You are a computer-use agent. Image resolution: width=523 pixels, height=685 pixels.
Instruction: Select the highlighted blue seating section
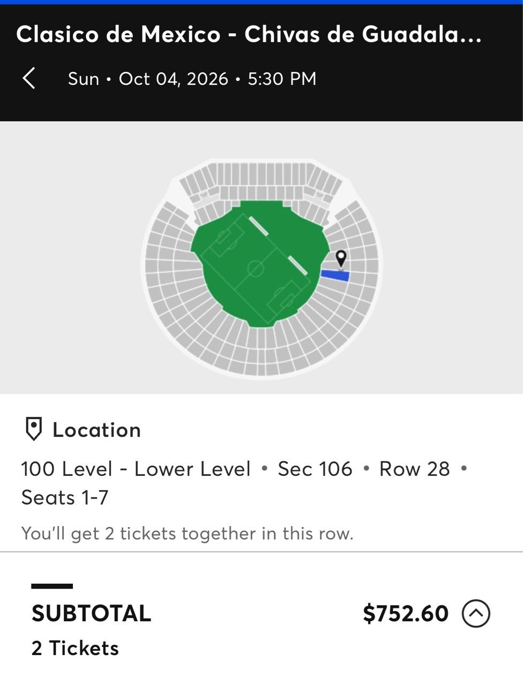click(x=335, y=275)
